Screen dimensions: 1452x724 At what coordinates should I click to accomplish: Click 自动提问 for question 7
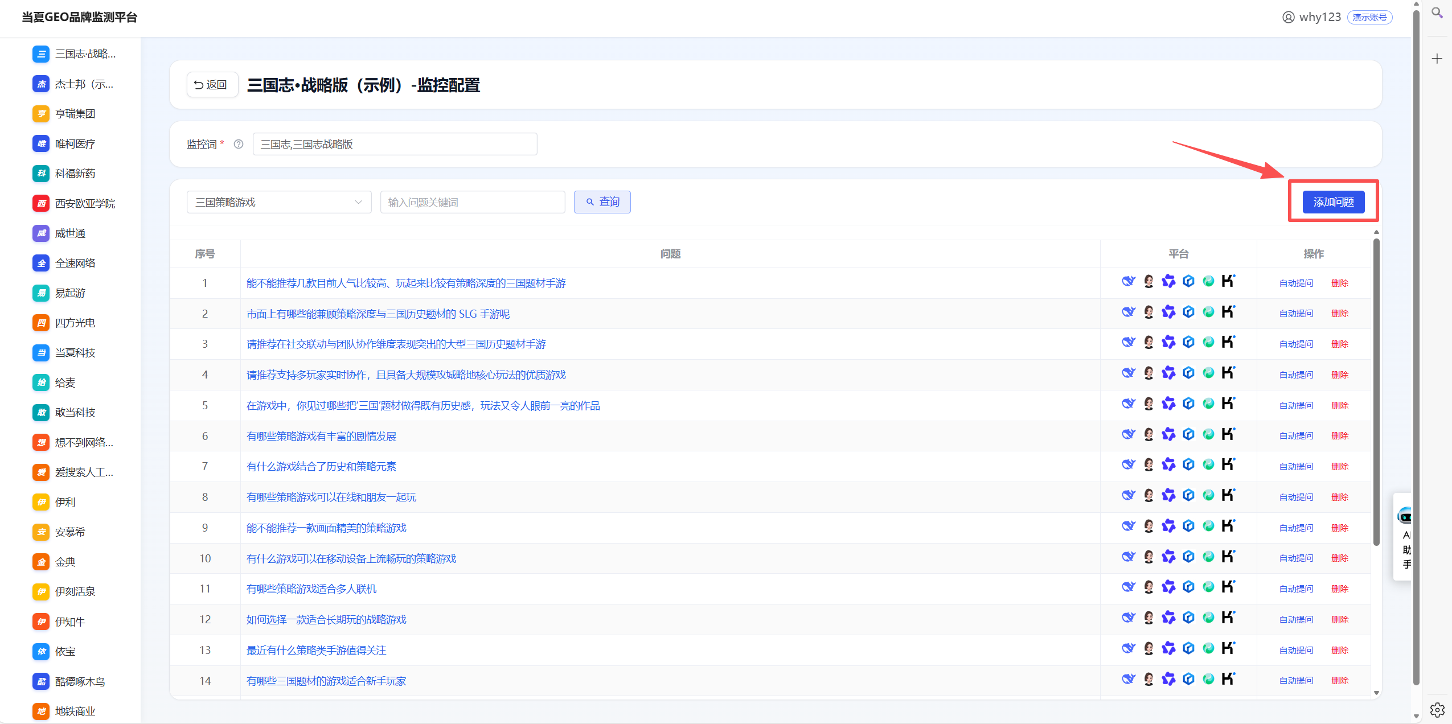click(1296, 467)
